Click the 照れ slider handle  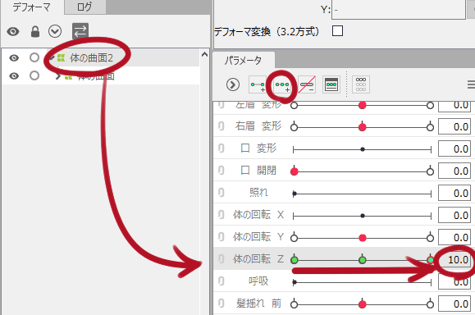295,194
